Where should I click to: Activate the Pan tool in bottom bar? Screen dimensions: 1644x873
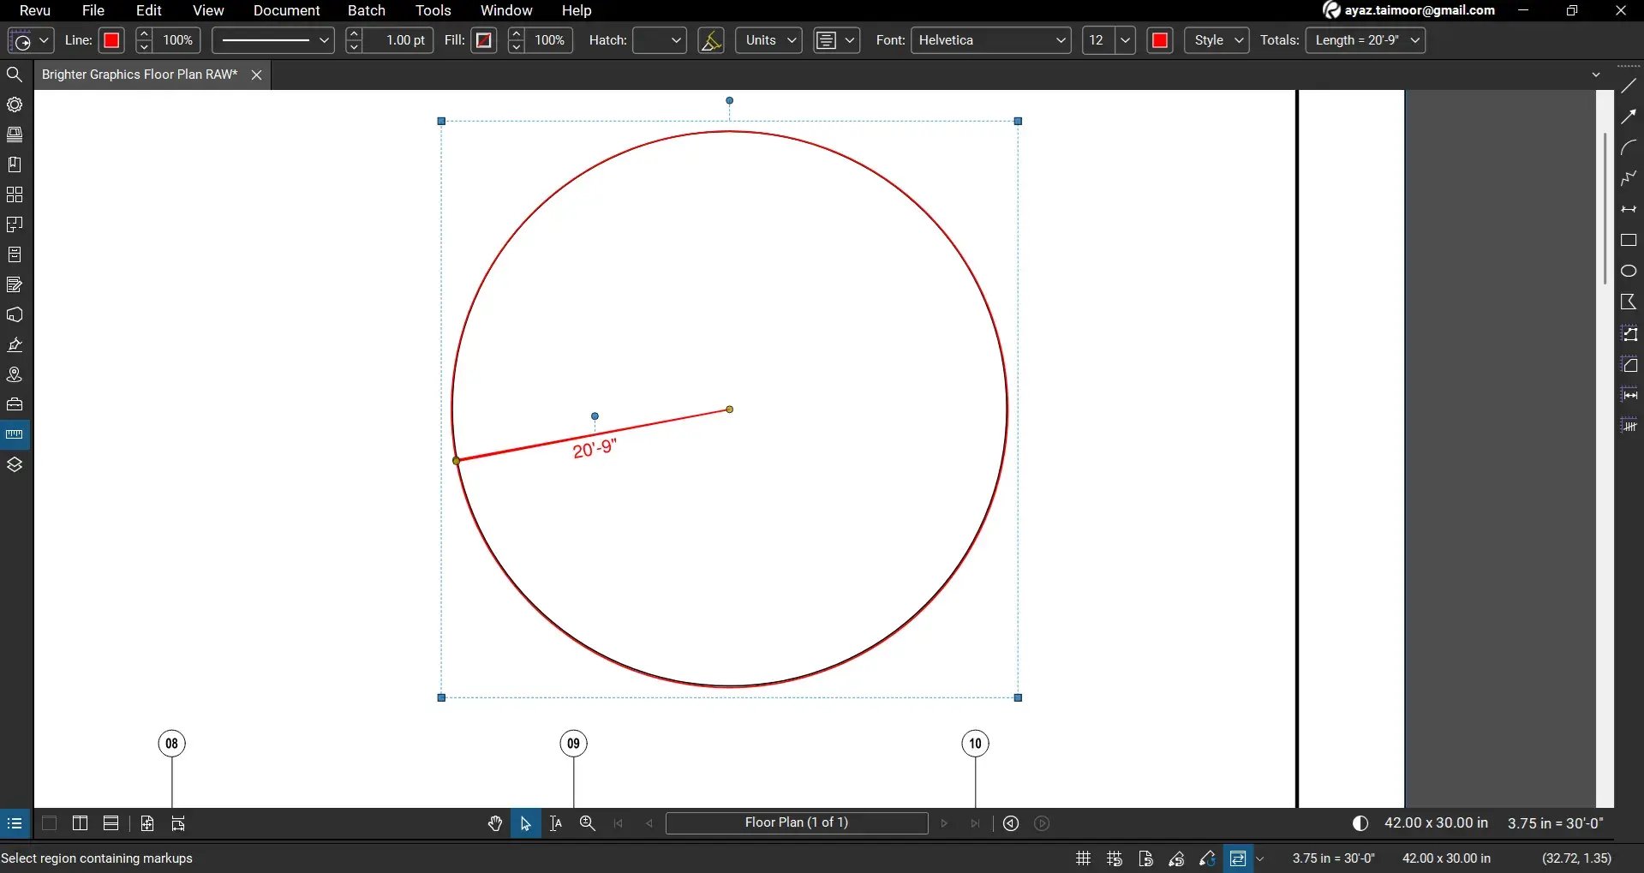[495, 823]
